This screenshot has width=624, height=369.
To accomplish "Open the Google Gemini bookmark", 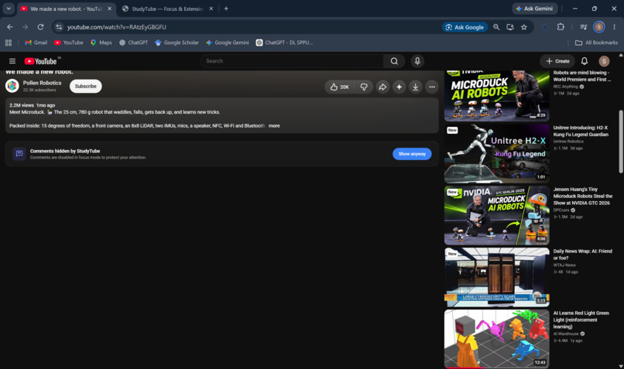I will [x=228, y=43].
